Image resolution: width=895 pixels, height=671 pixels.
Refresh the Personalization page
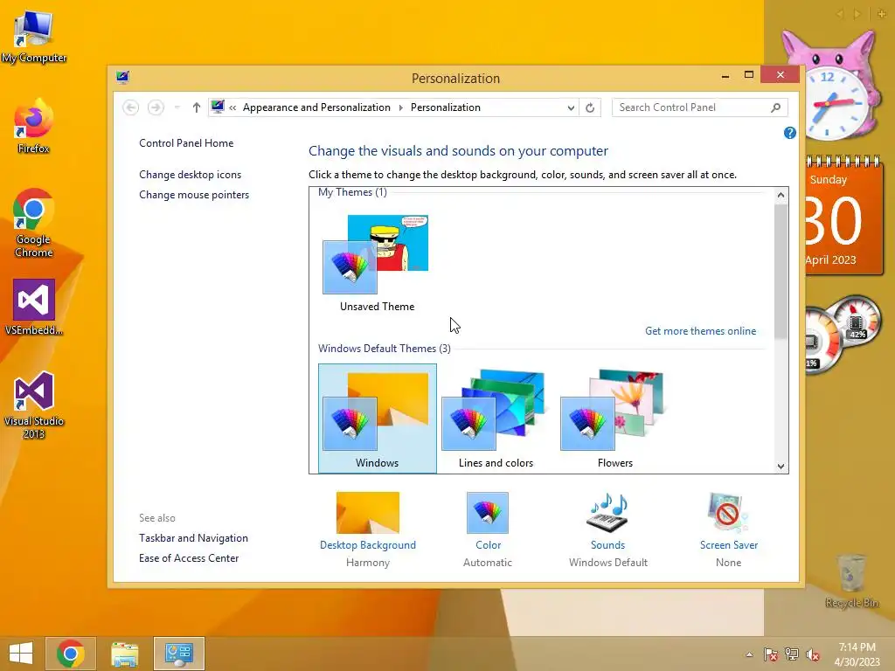[x=590, y=107]
